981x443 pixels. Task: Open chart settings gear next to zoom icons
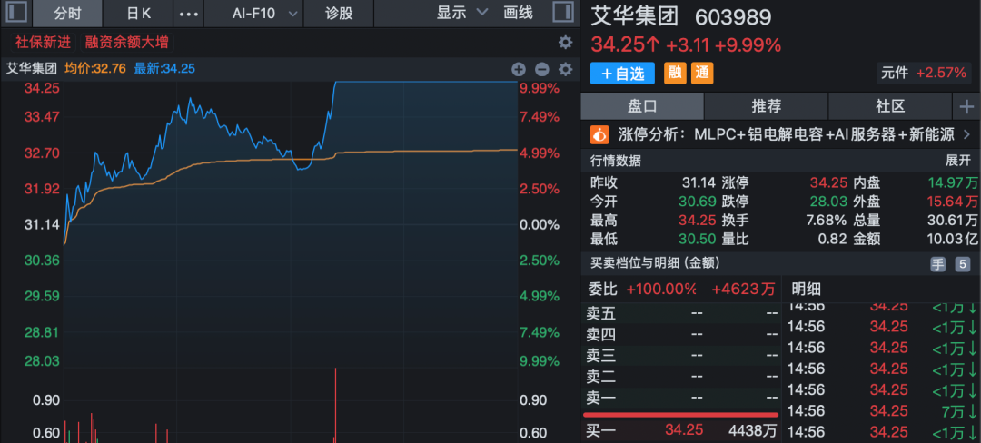[566, 69]
